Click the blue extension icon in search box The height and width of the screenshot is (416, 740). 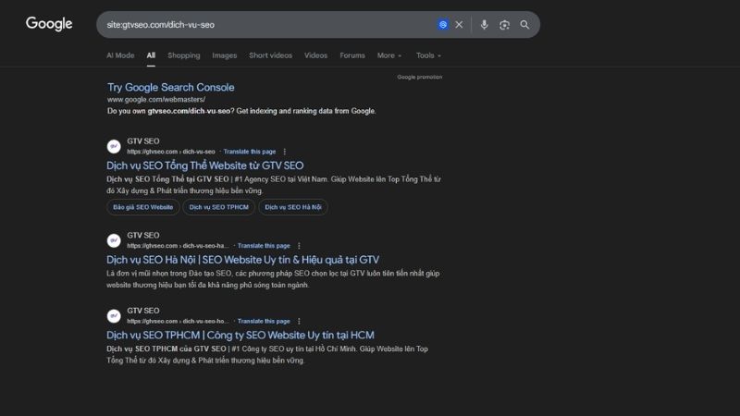coord(443,25)
